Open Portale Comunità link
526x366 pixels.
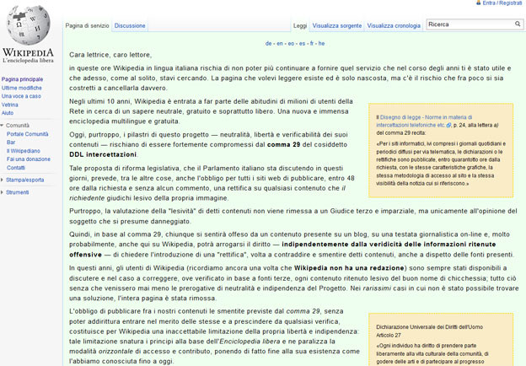pos(28,134)
